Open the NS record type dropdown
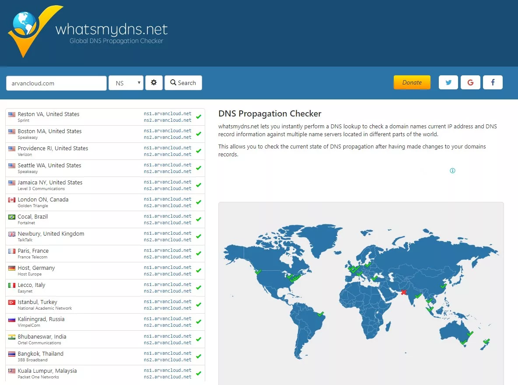Viewport: 518px width, 385px height. click(x=126, y=83)
